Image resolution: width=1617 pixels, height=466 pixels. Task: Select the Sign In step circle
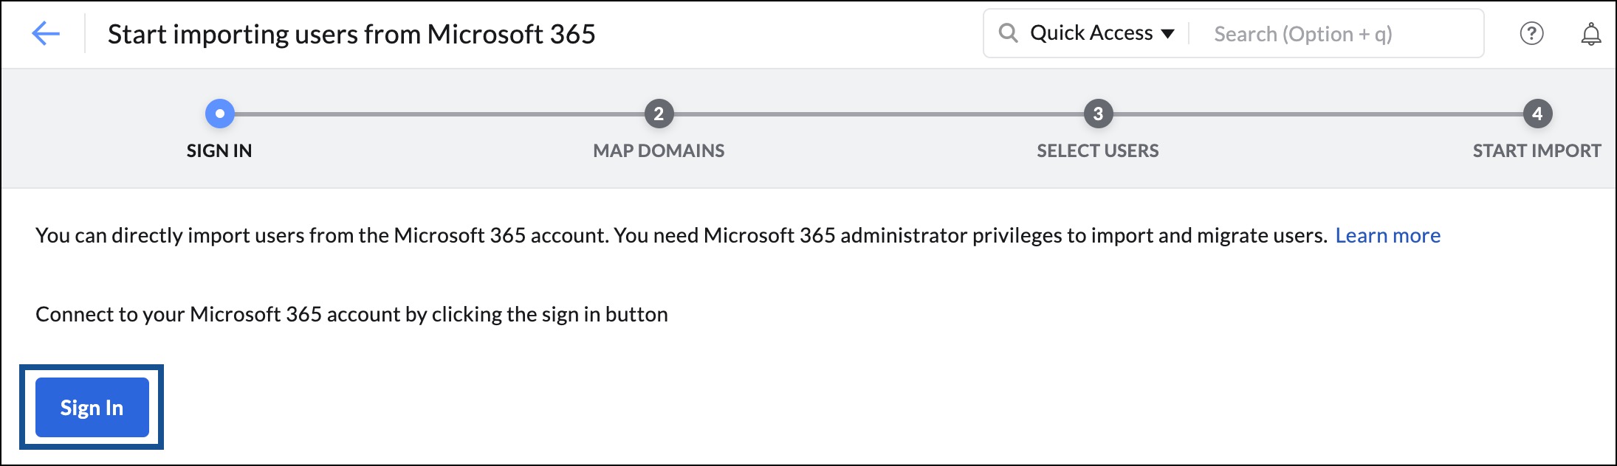tap(219, 114)
